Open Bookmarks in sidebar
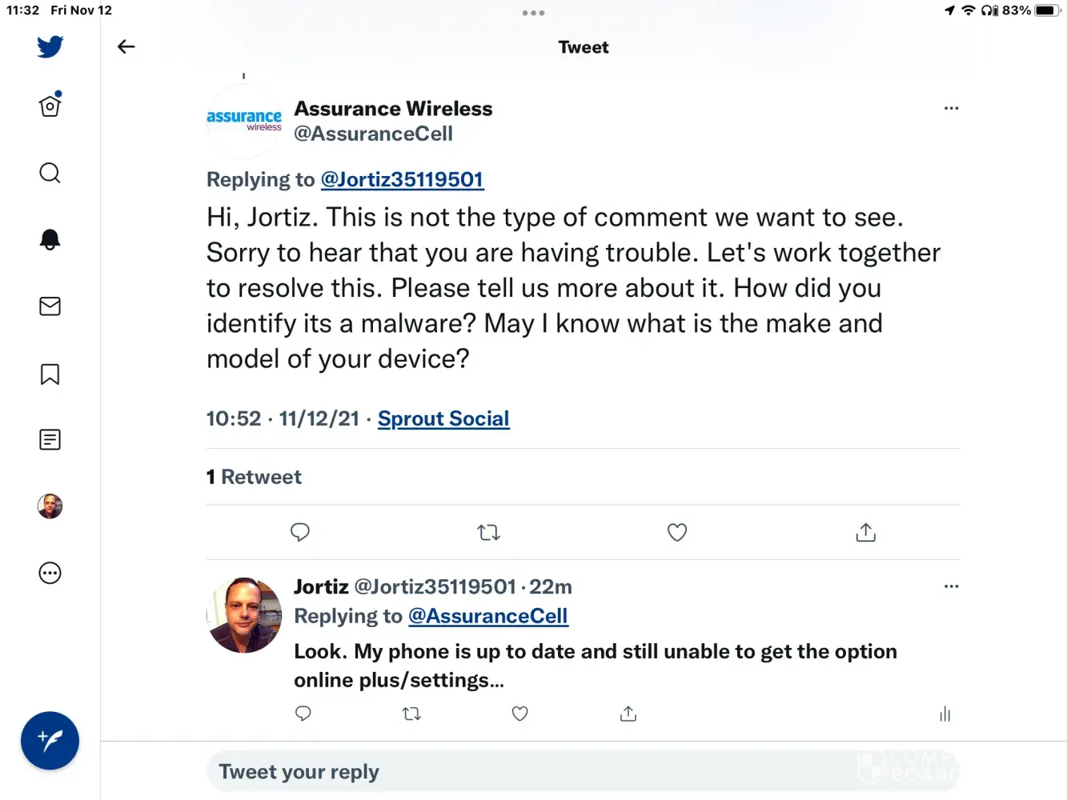1067x800 pixels. [x=50, y=374]
